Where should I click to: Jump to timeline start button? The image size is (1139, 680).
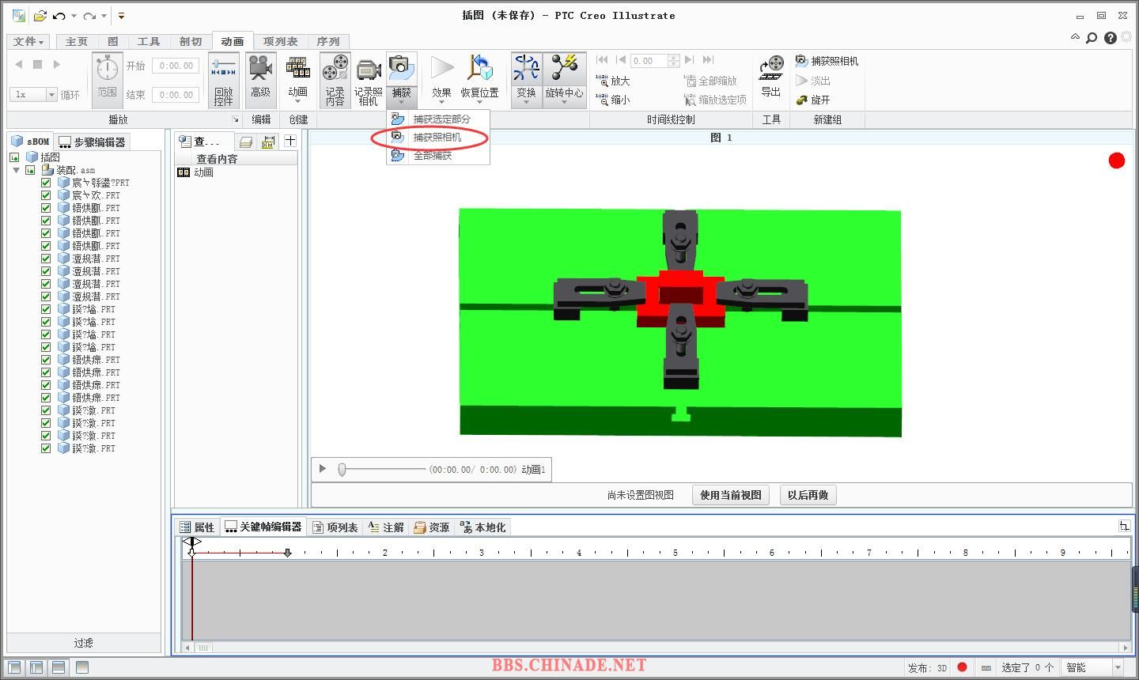602,60
